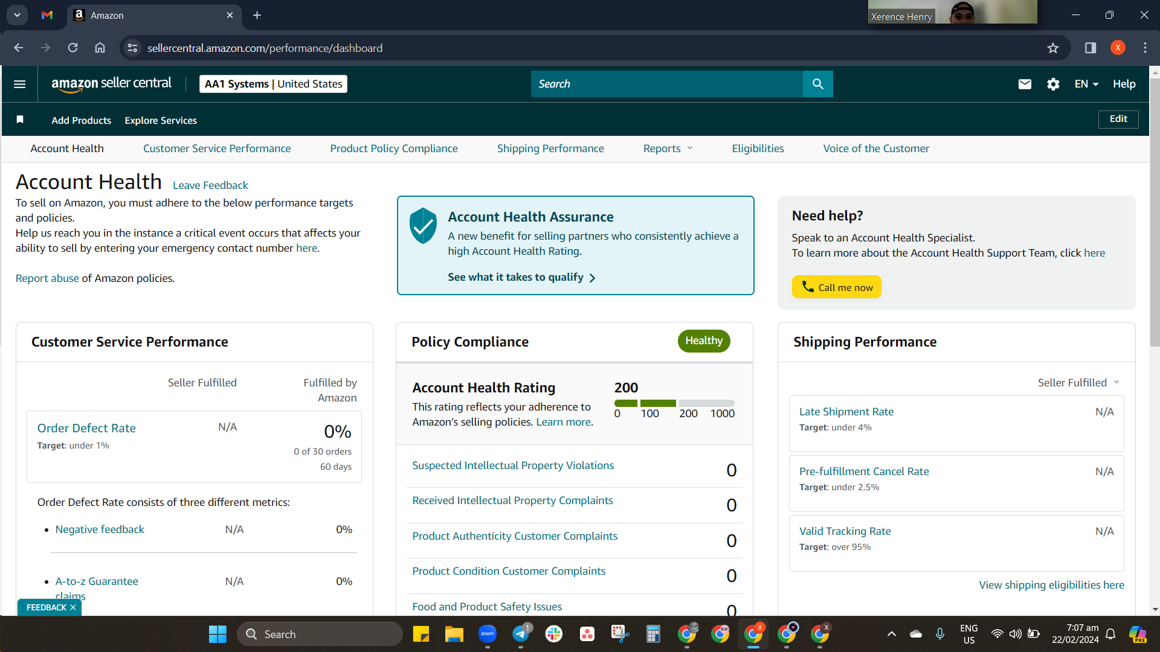View site information icon in address bar

[x=132, y=48]
